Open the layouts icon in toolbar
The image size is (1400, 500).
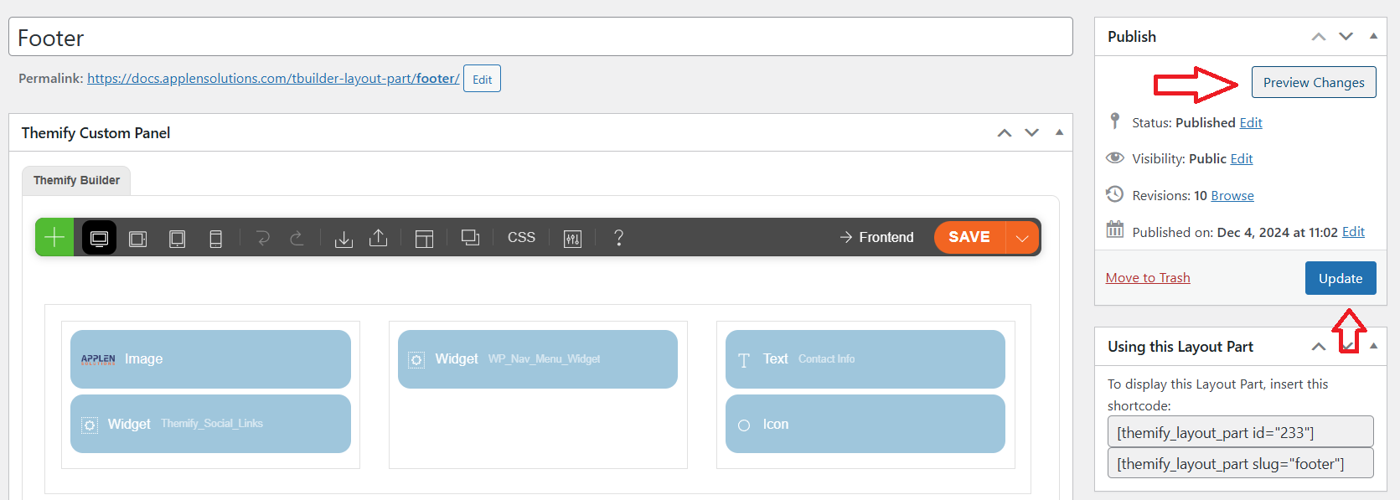click(x=425, y=239)
